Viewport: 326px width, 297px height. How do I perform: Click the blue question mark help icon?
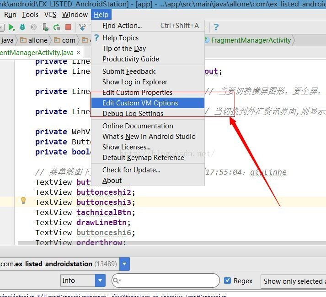pos(216,27)
